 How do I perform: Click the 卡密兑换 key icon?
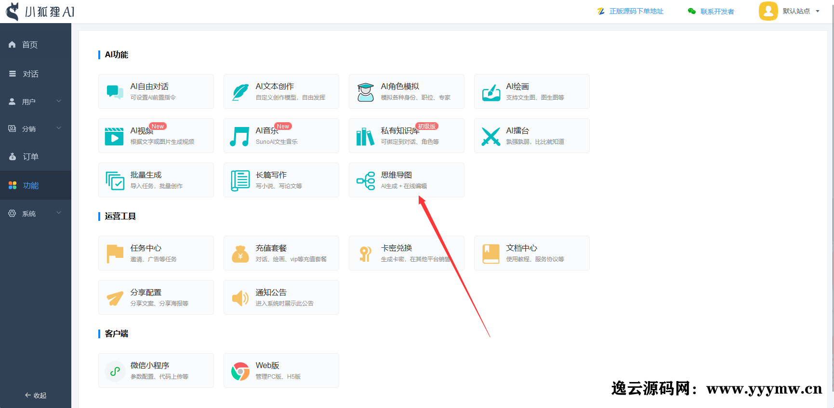(x=366, y=254)
